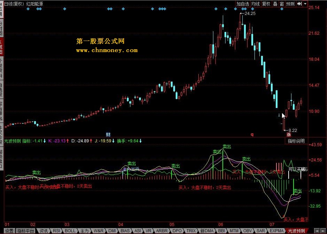
Task: Click the D: -24.89 value
Action: (x=82, y=141)
